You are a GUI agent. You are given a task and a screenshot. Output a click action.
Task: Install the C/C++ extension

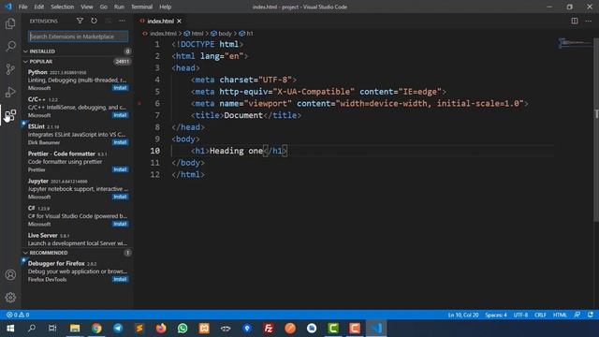tap(120, 115)
